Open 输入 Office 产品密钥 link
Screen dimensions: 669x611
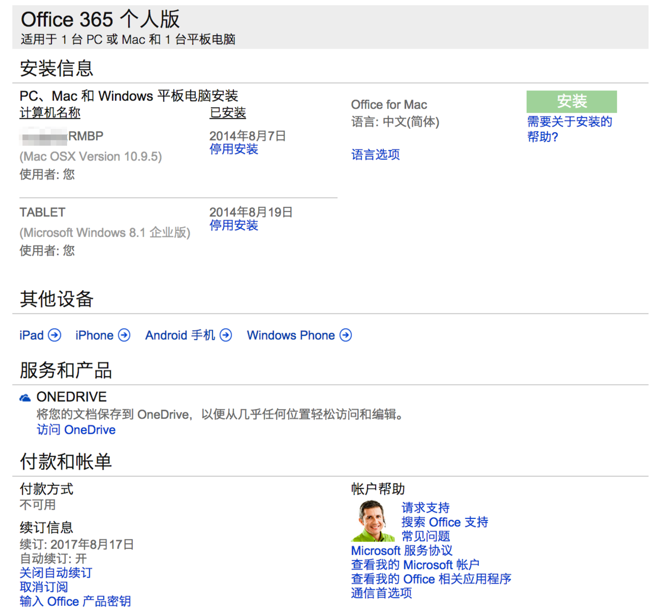coord(75,601)
